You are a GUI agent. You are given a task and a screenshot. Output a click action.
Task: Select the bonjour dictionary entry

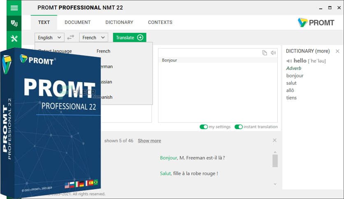(295, 76)
